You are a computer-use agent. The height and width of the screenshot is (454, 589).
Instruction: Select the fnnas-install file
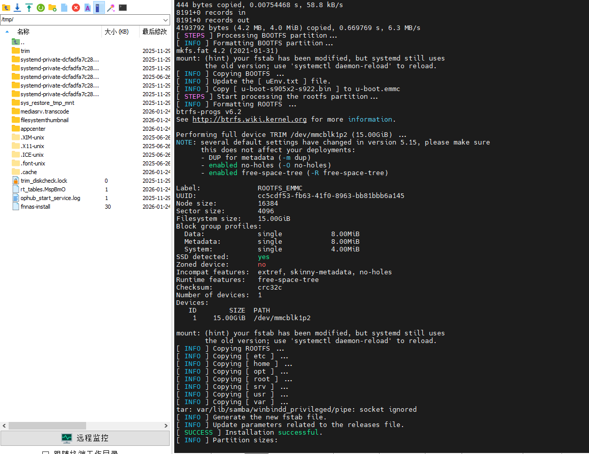[x=35, y=207]
